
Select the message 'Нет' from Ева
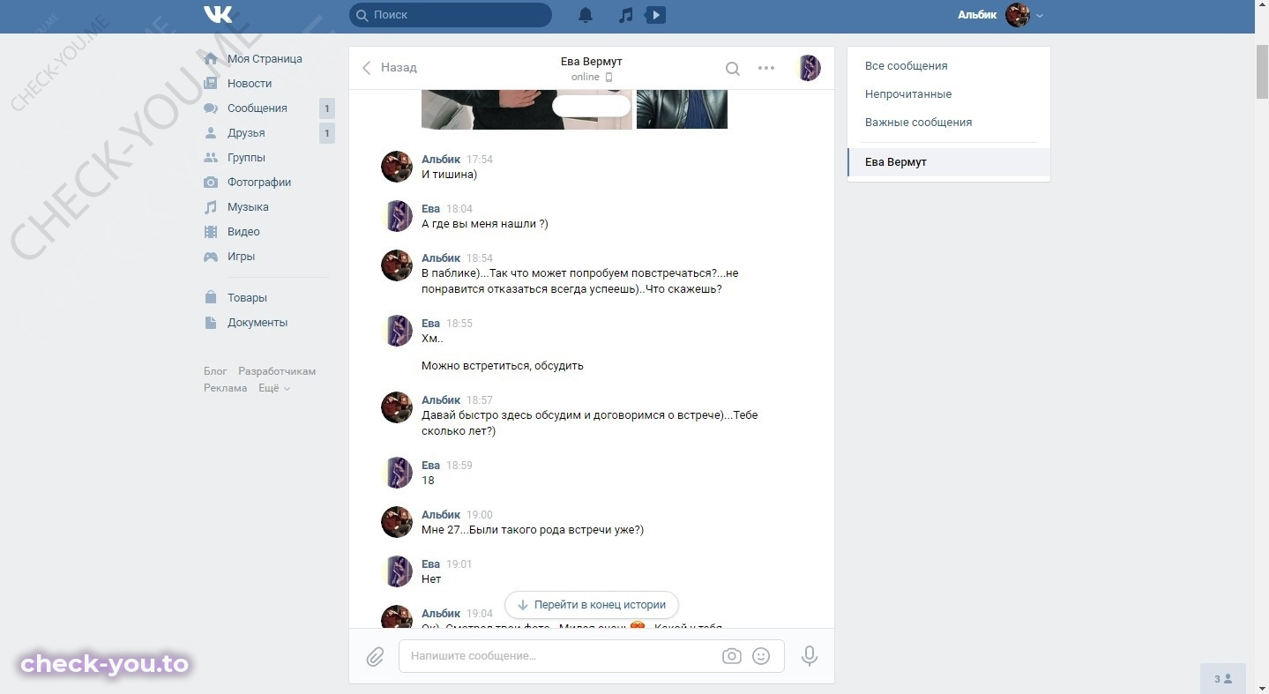pos(431,579)
